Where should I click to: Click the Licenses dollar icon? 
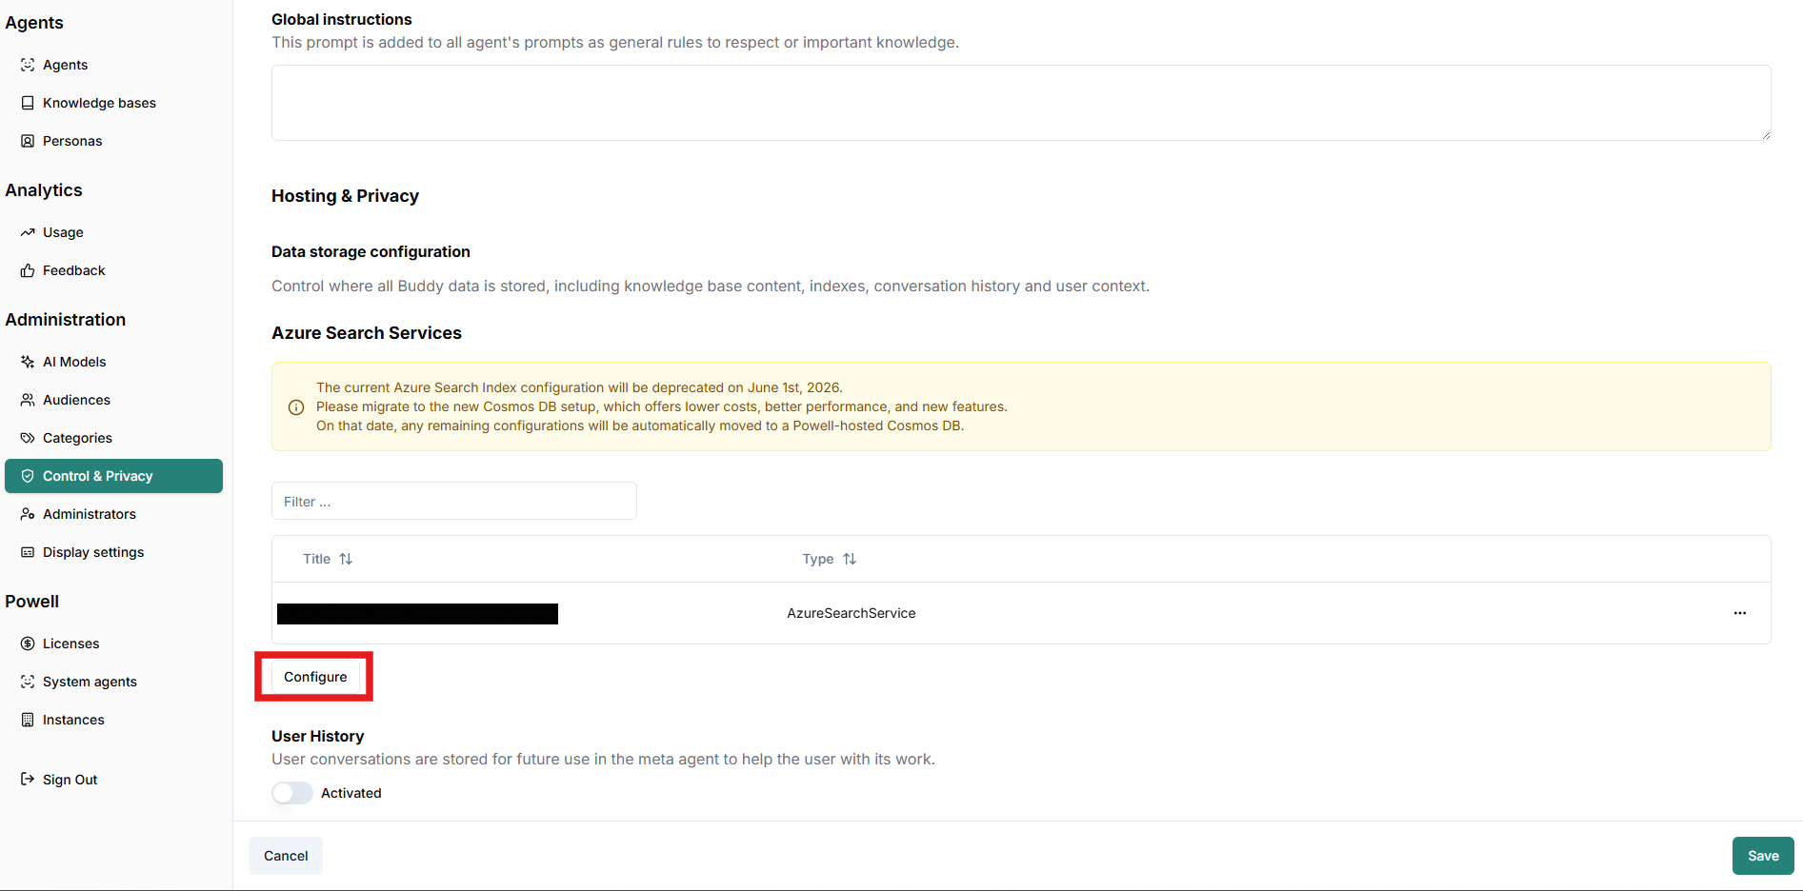(x=28, y=643)
